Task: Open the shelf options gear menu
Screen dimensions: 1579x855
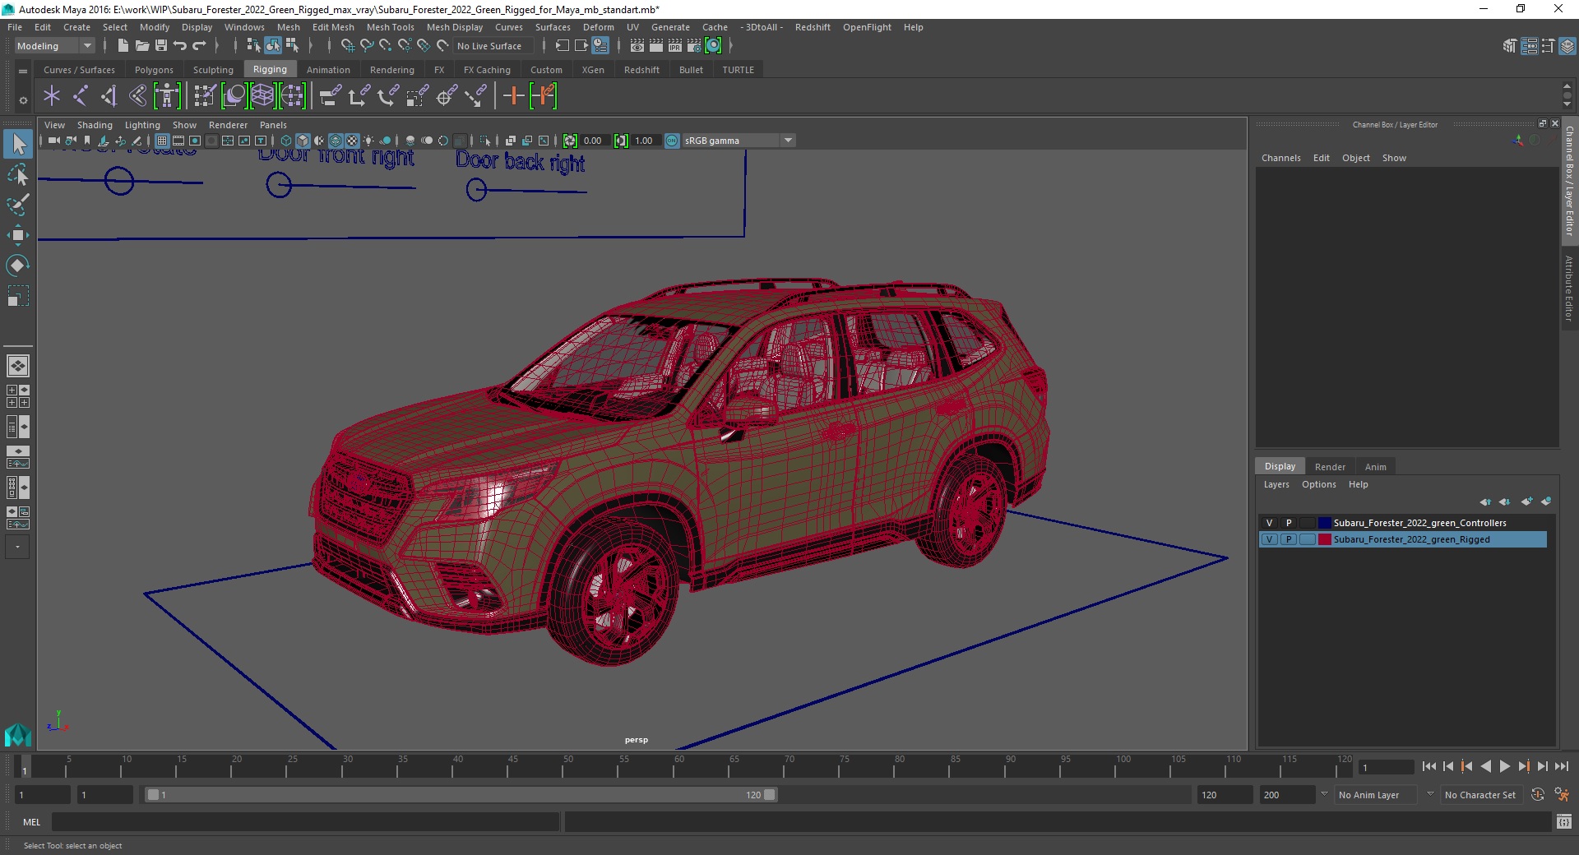Action: click(23, 100)
